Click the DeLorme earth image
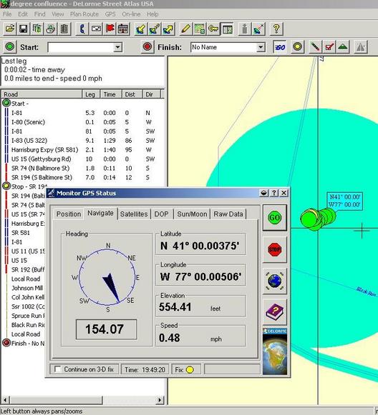 274,351
